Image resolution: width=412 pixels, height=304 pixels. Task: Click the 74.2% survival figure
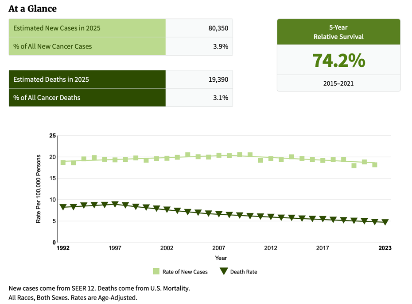click(338, 61)
